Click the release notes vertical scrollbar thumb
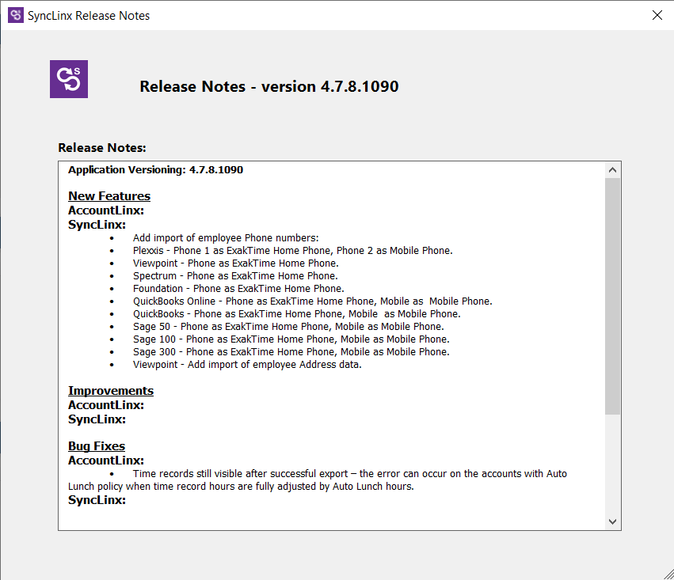The width and height of the screenshot is (674, 580). tap(612, 296)
